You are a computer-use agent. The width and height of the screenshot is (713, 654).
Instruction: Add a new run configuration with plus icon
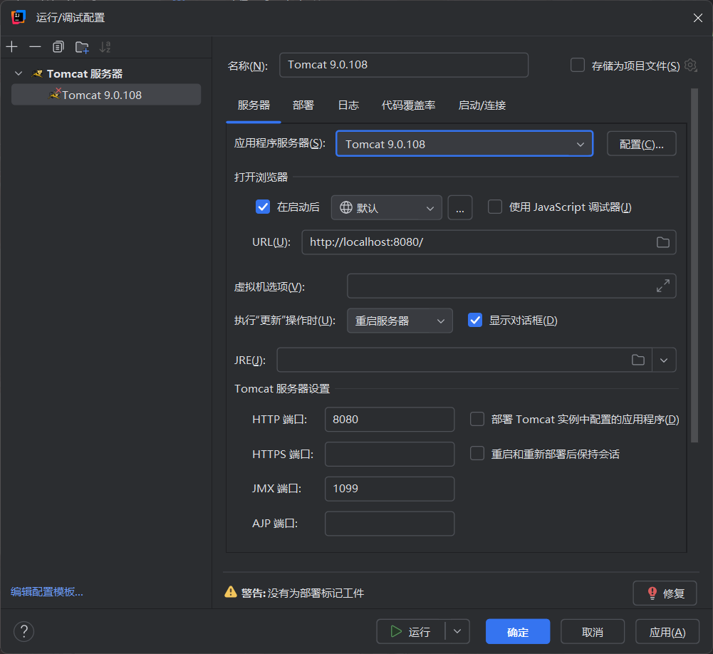point(12,47)
